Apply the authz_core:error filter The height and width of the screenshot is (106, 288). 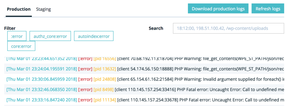50,36
